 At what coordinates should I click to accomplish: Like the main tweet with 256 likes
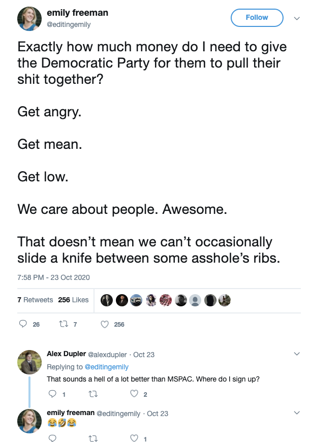[x=105, y=324]
